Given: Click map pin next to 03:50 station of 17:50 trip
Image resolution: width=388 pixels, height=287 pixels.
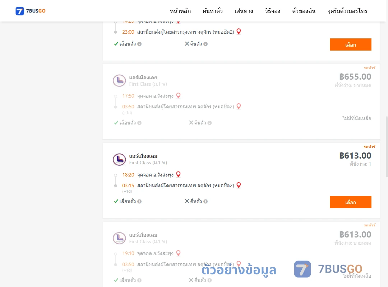Looking at the screenshot, I should tap(239, 106).
